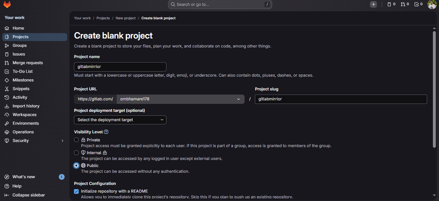Click the Groups icon in sidebar
Screen dimensions: 439x201
(x=7, y=45)
